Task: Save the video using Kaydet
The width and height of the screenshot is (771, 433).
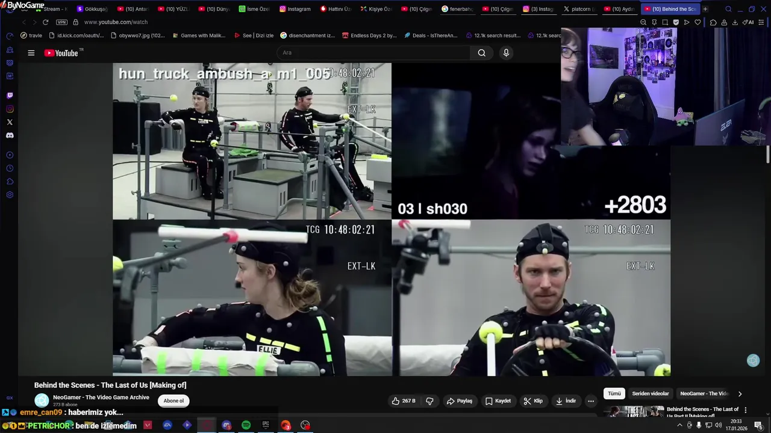Action: coord(498,401)
